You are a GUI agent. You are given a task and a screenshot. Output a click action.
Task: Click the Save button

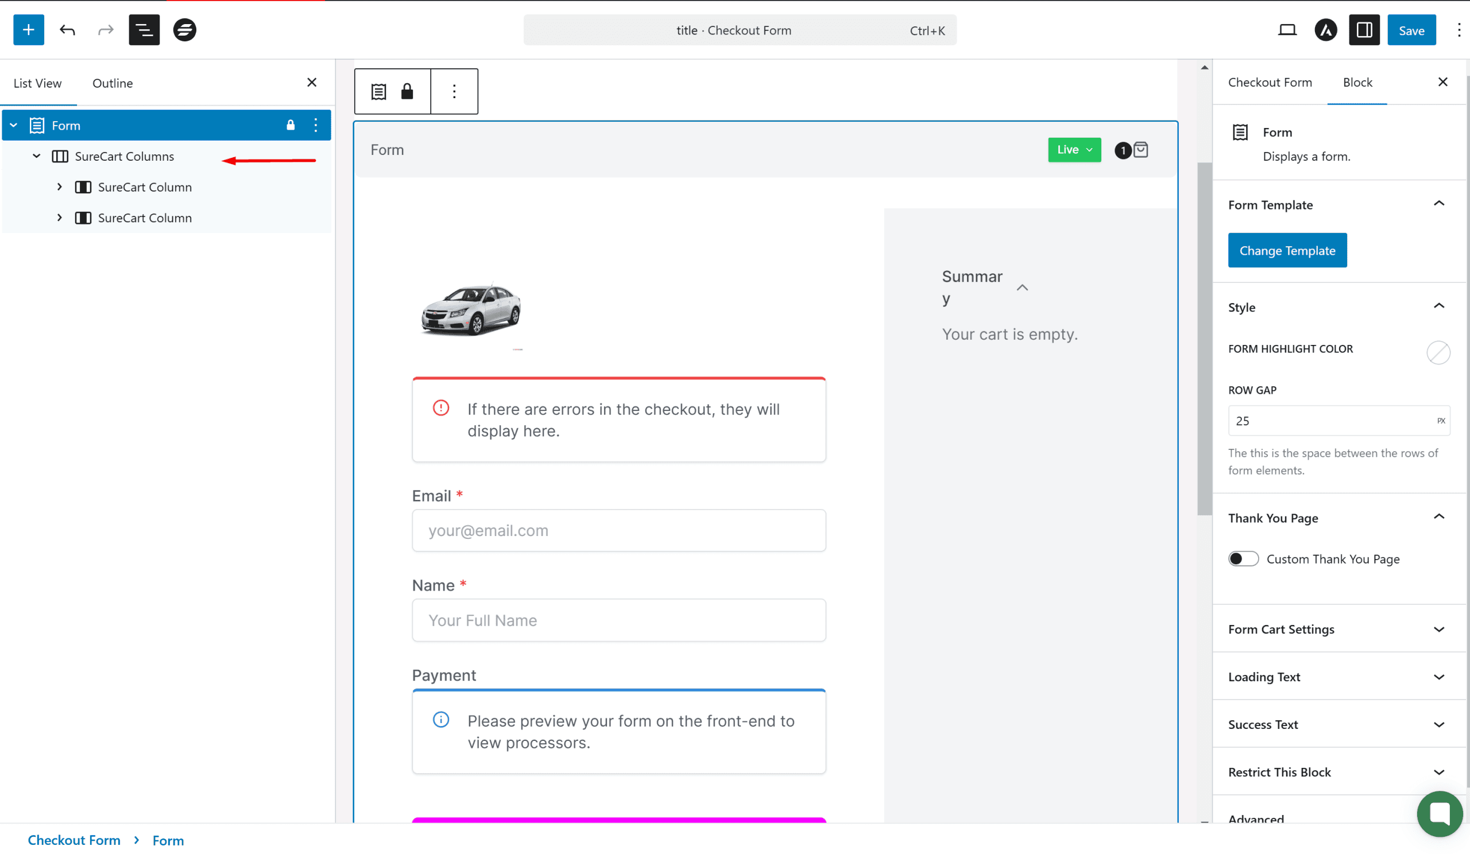tap(1411, 30)
